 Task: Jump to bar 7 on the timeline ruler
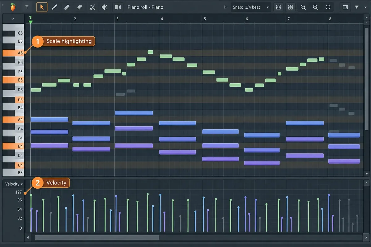(x=288, y=19)
